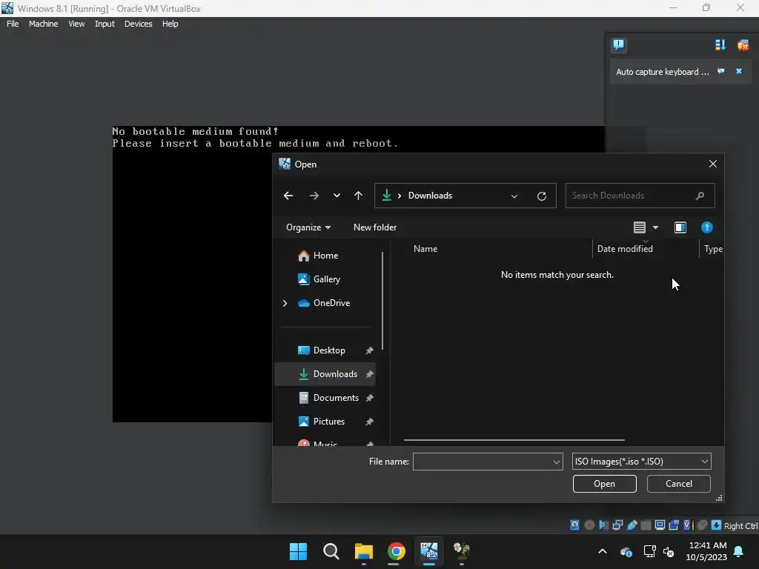Select Home in navigation pane
This screenshot has width=759, height=569.
pyautogui.click(x=326, y=256)
